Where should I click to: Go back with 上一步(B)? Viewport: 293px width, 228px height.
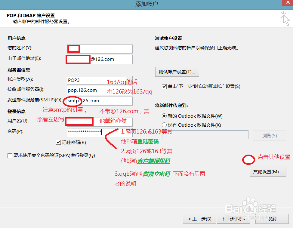tap(199, 219)
